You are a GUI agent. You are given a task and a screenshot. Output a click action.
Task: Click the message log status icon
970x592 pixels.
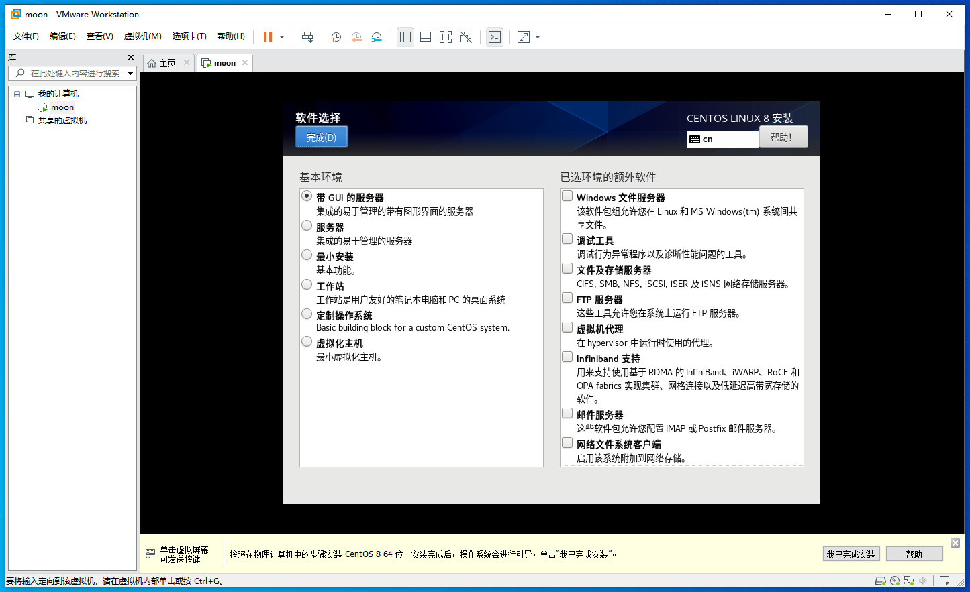tap(944, 581)
